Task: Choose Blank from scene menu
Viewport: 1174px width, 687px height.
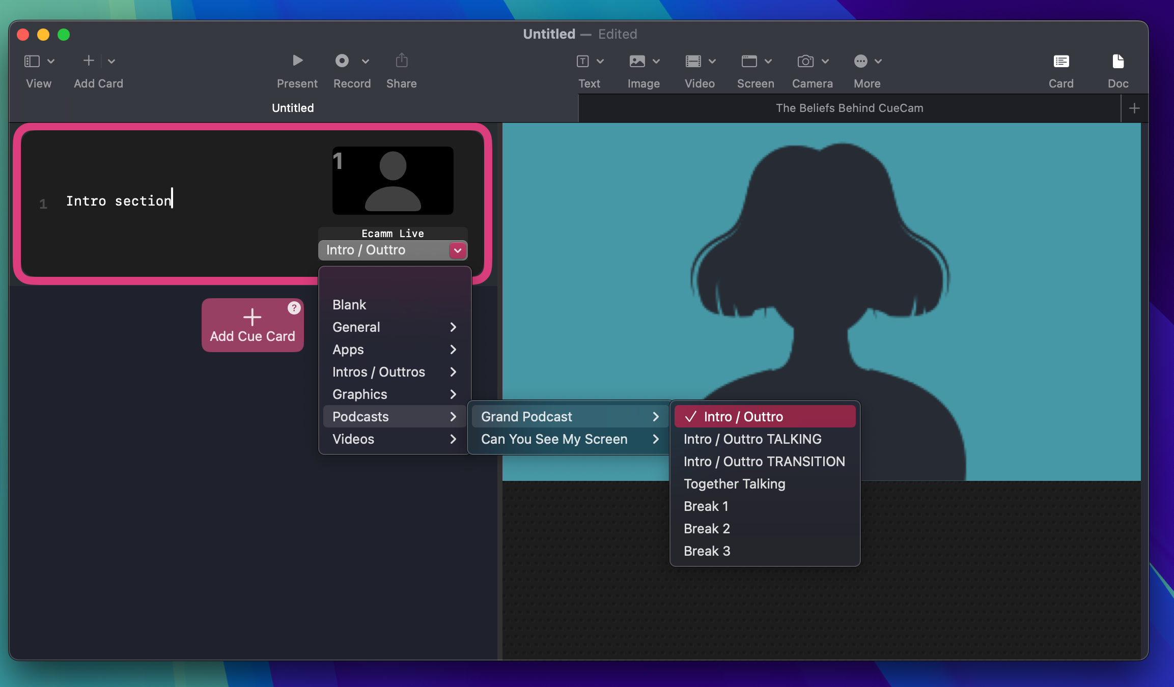Action: [x=395, y=305]
